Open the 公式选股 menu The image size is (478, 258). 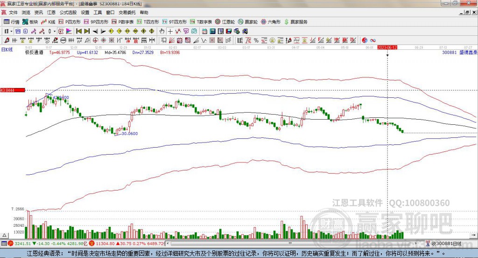click(x=67, y=13)
